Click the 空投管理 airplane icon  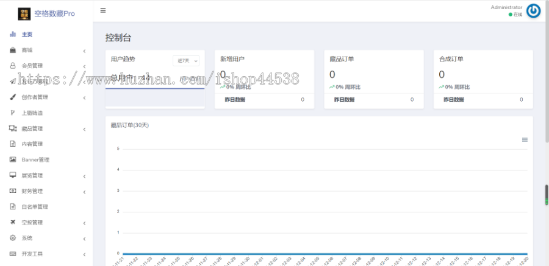pyautogui.click(x=13, y=222)
